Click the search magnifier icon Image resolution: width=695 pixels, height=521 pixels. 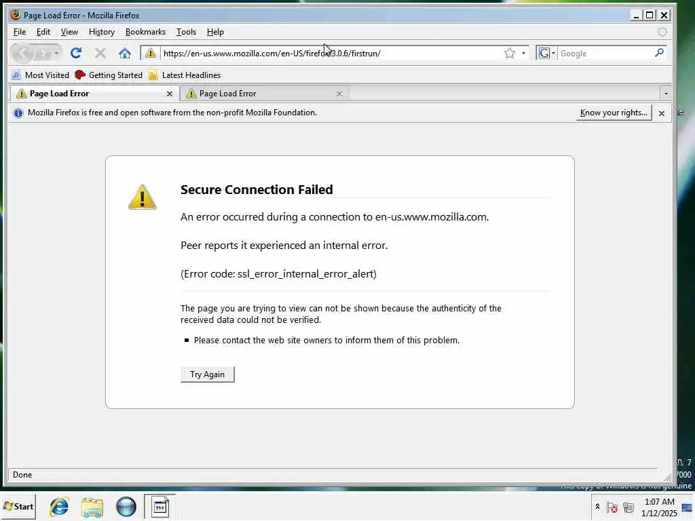click(x=659, y=53)
